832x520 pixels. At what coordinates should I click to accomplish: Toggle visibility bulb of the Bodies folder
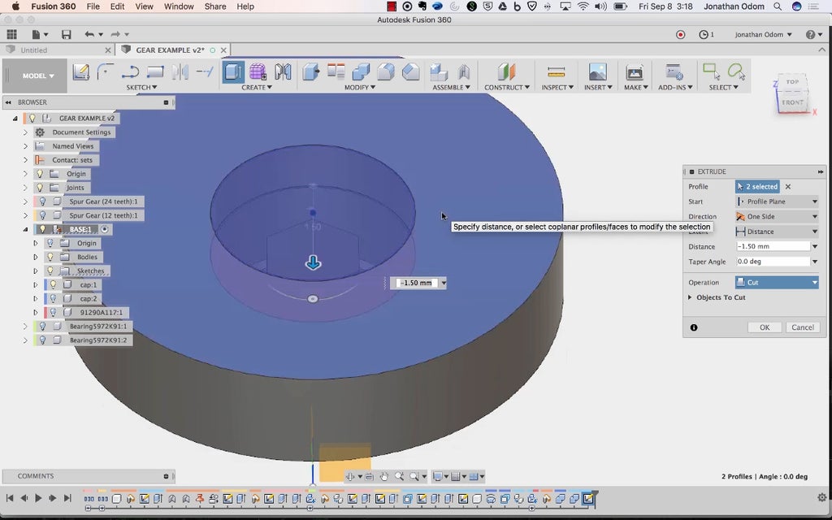(50, 257)
